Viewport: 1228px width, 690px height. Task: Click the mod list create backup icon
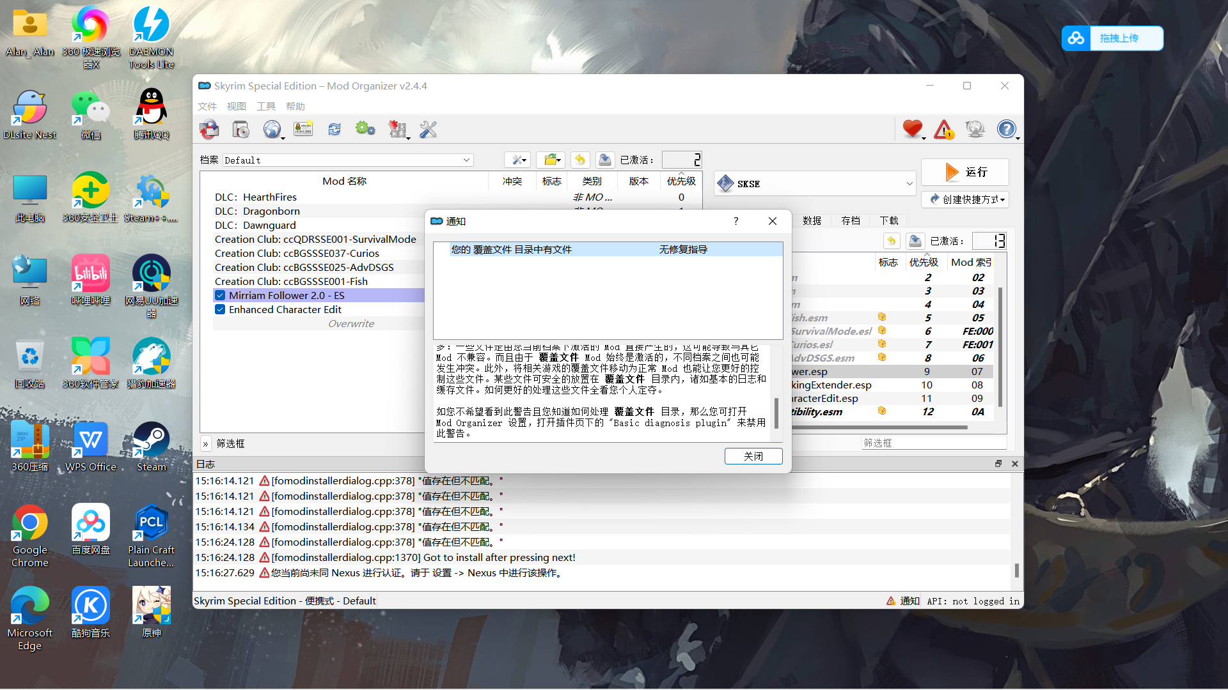(x=605, y=160)
